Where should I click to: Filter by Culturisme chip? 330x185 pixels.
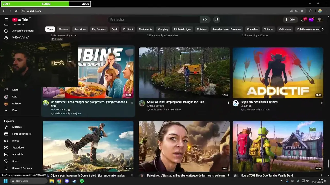pyautogui.click(x=285, y=29)
